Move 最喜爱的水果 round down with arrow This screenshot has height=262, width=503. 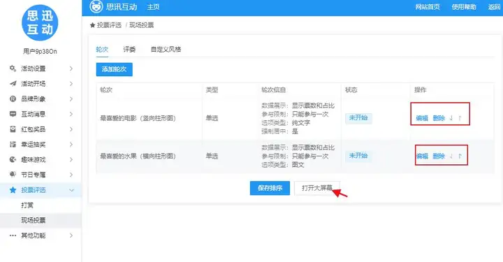tap(451, 157)
